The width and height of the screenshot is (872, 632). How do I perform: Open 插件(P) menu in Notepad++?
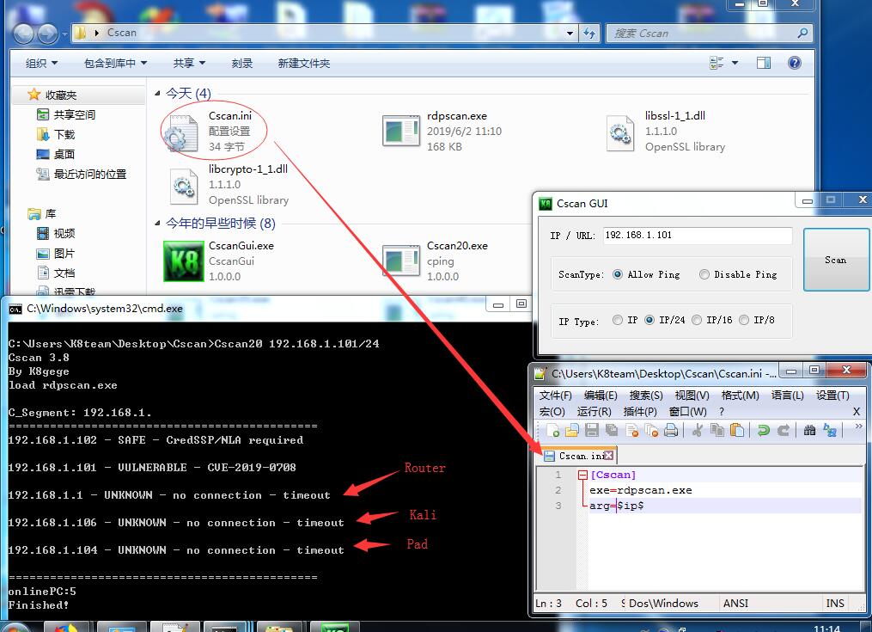640,412
